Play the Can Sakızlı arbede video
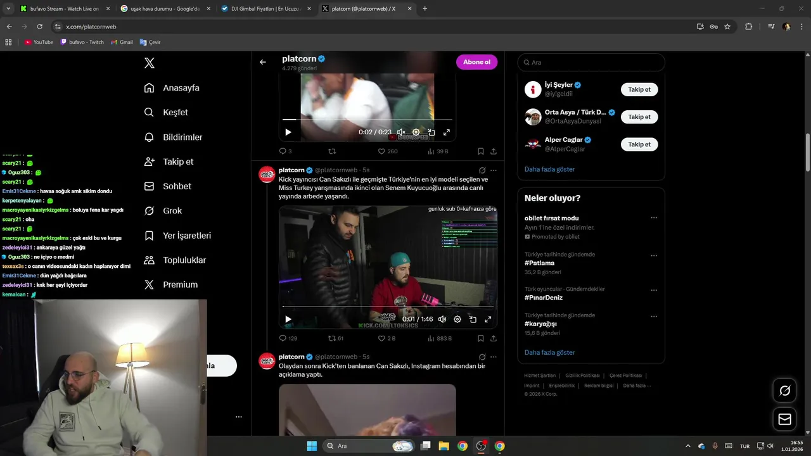The width and height of the screenshot is (811, 456). [x=288, y=319]
